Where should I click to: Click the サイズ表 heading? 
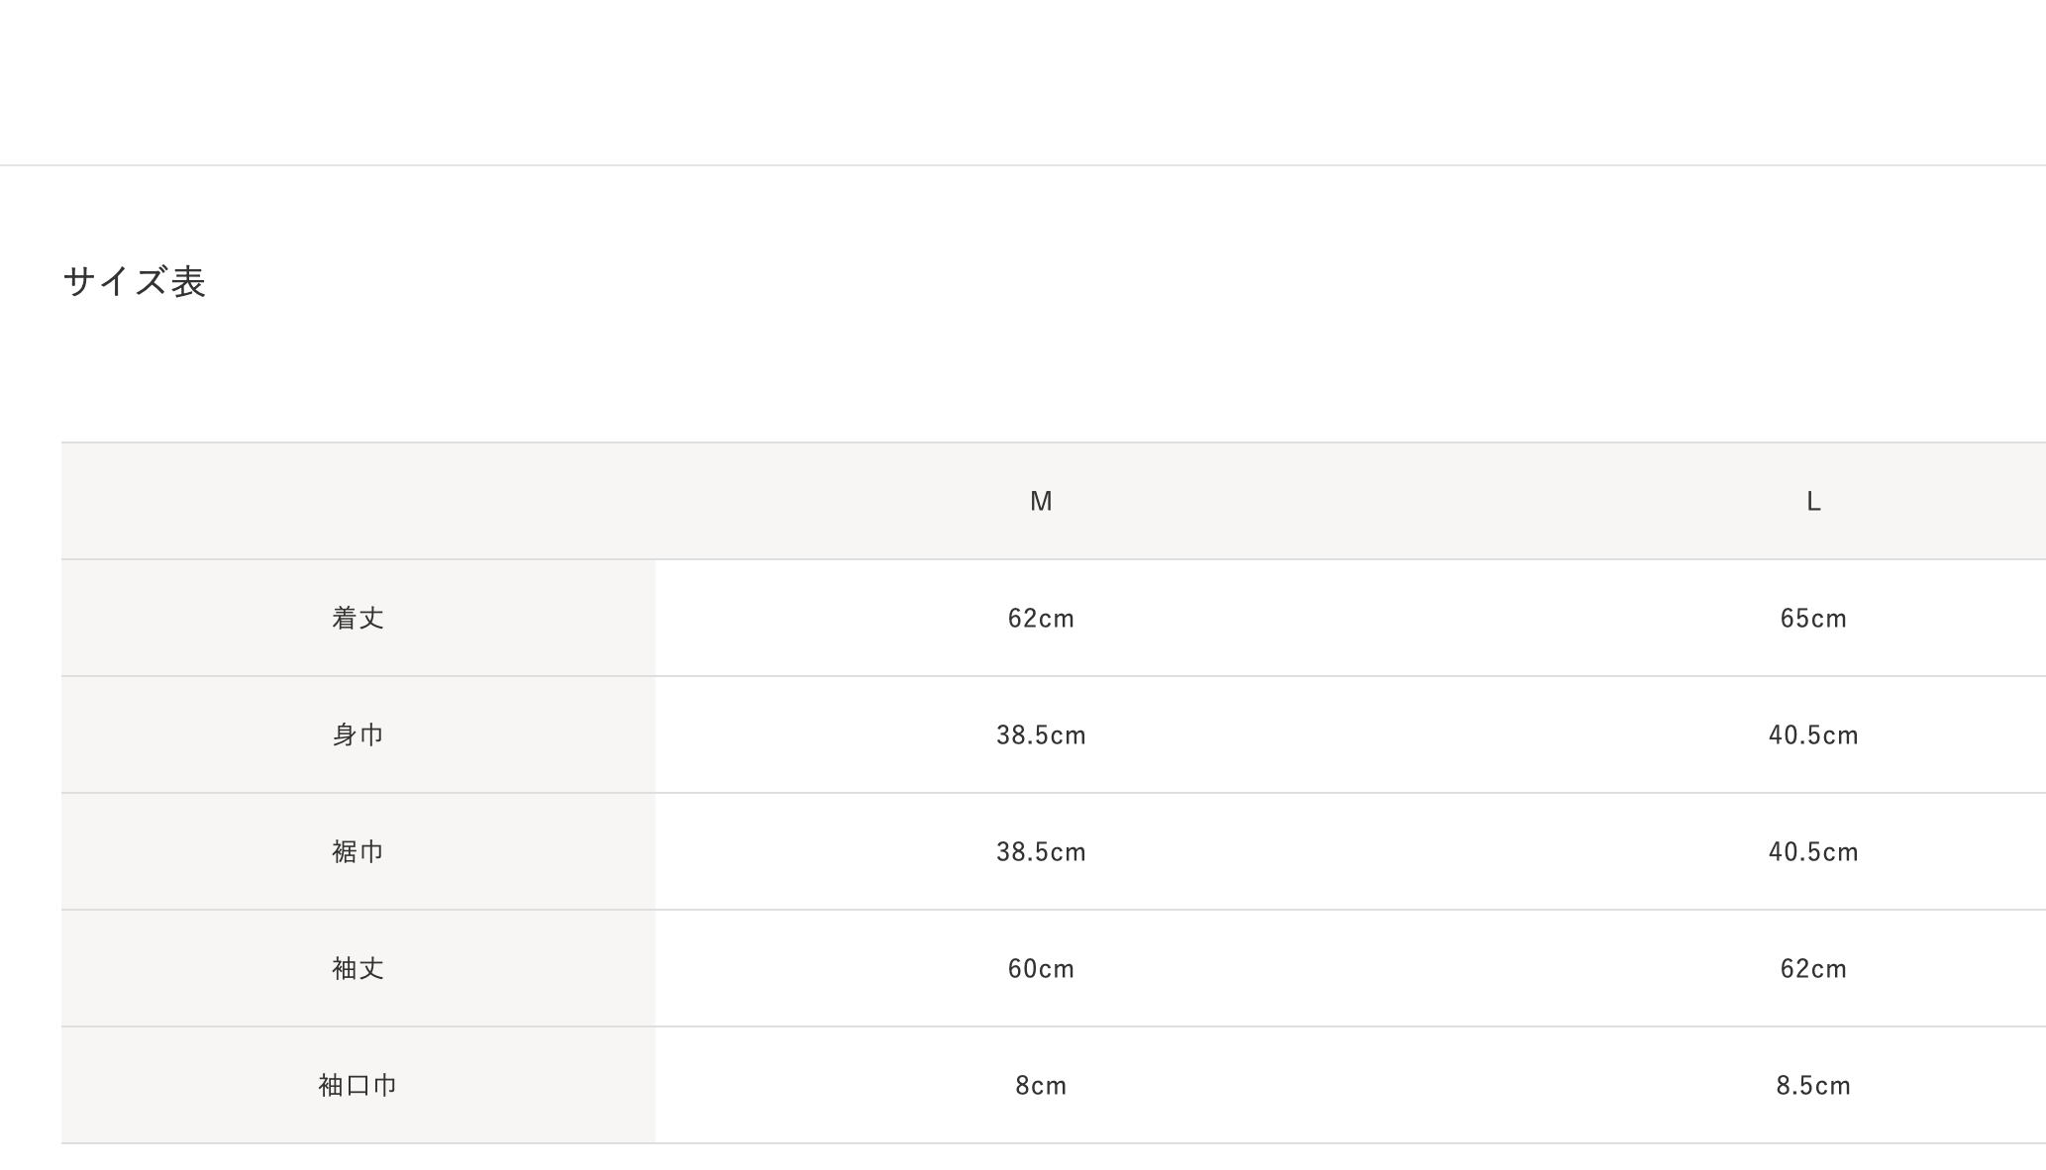[135, 282]
